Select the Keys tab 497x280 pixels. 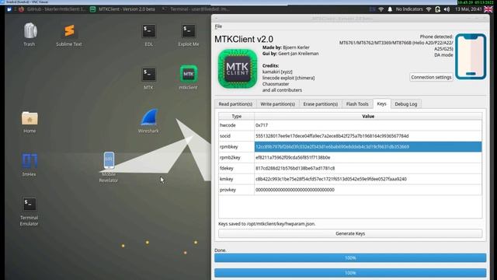[381, 103]
